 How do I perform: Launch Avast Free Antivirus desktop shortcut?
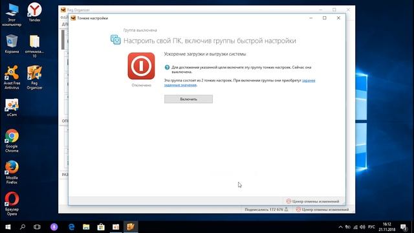point(12,78)
